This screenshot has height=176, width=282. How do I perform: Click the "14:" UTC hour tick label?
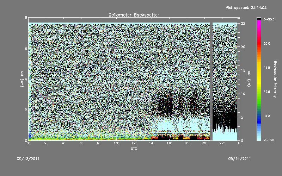(152, 143)
